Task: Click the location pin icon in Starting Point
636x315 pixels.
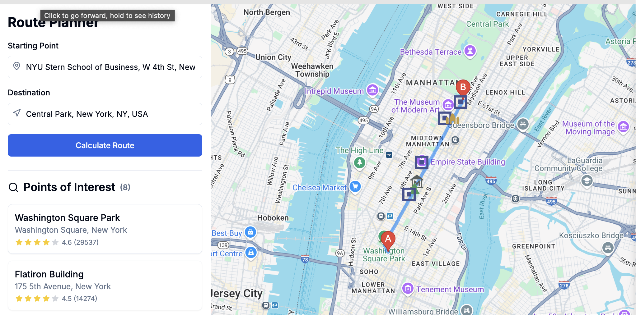Action: coord(17,66)
